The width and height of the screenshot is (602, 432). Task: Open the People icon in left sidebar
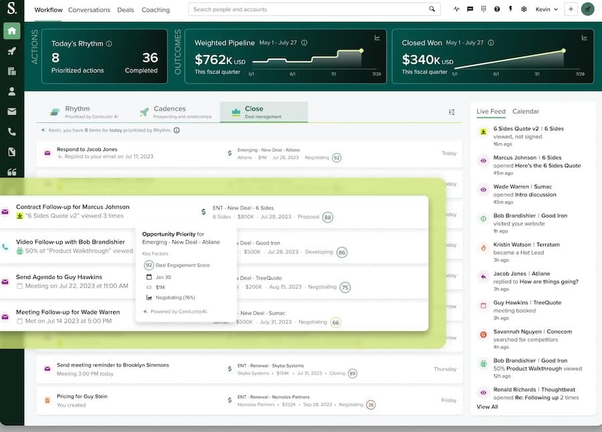(x=11, y=92)
